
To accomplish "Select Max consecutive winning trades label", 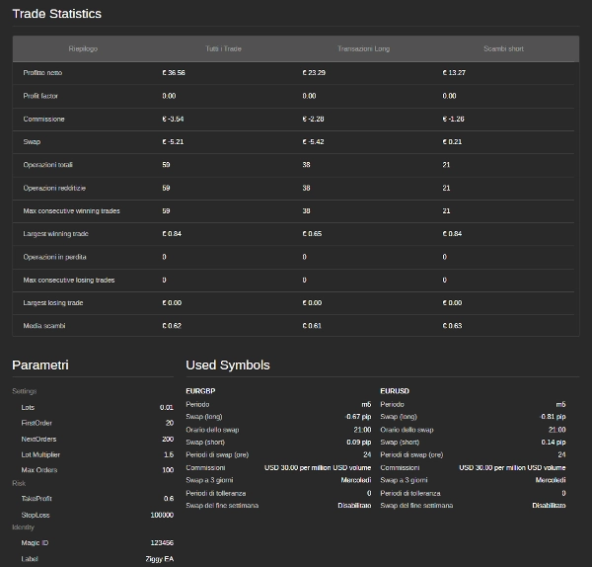I will pos(71,211).
